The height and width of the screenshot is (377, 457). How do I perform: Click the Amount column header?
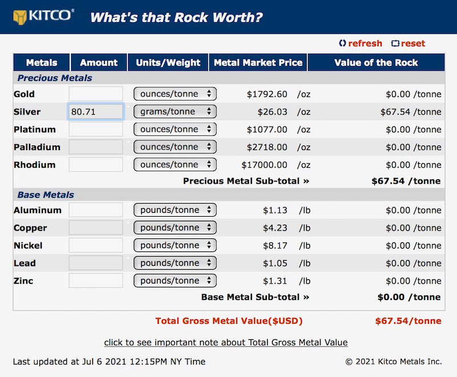point(99,63)
